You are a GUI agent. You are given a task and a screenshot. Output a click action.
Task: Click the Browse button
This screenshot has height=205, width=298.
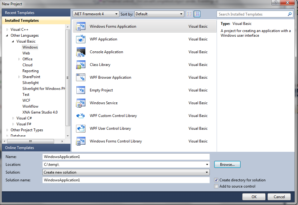(227, 164)
